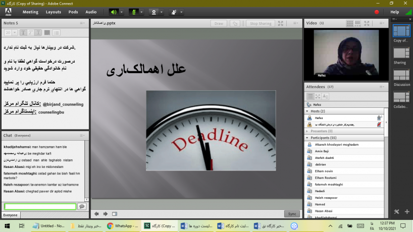Open Attendees pod options menu

point(382,87)
